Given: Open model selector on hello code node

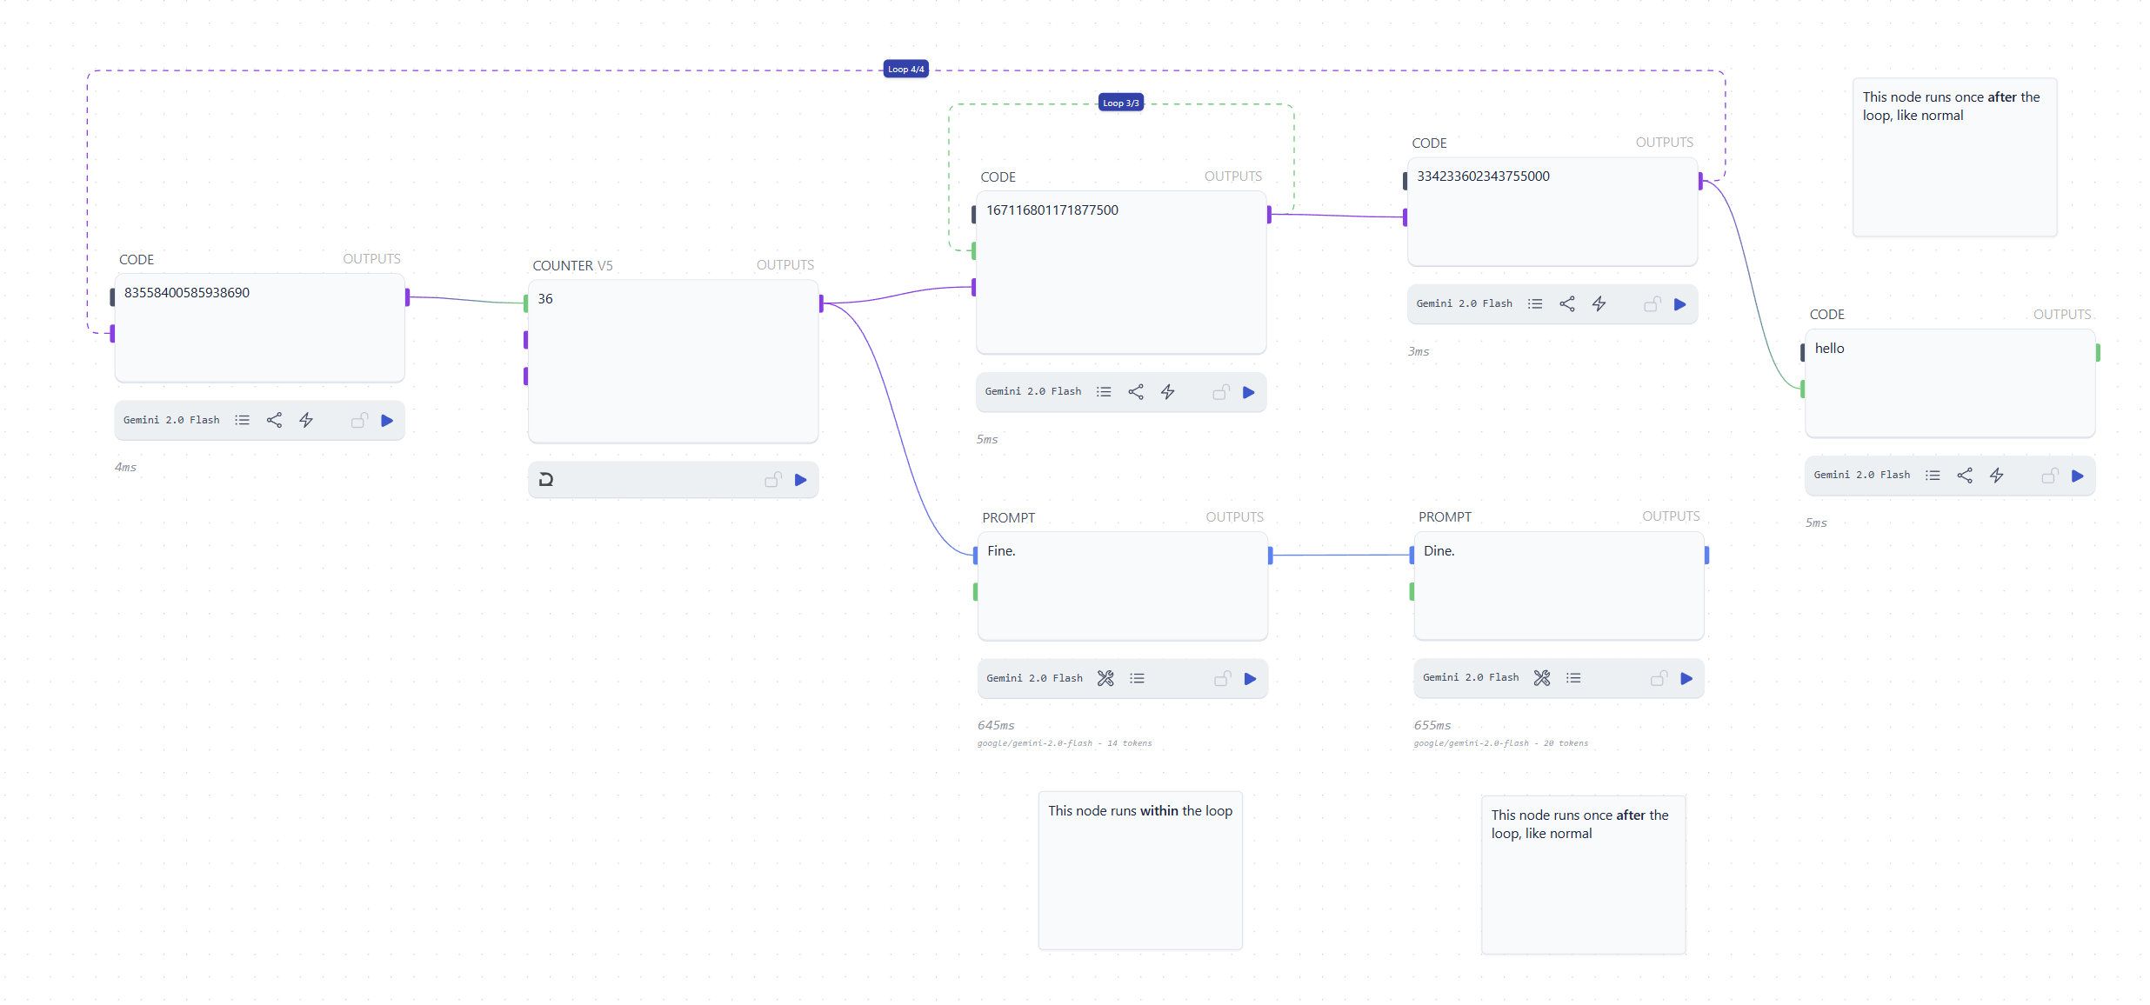Looking at the screenshot, I should (1861, 476).
